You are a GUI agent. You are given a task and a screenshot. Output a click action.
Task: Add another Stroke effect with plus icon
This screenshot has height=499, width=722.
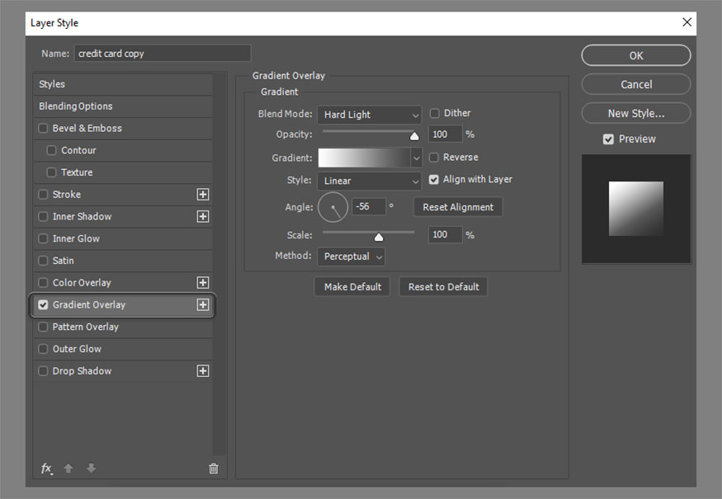203,195
